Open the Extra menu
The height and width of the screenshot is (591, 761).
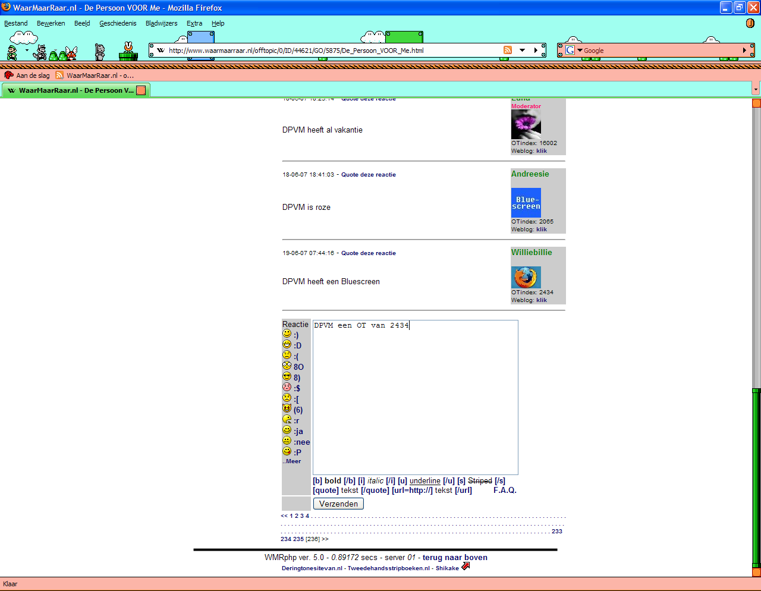tap(194, 23)
